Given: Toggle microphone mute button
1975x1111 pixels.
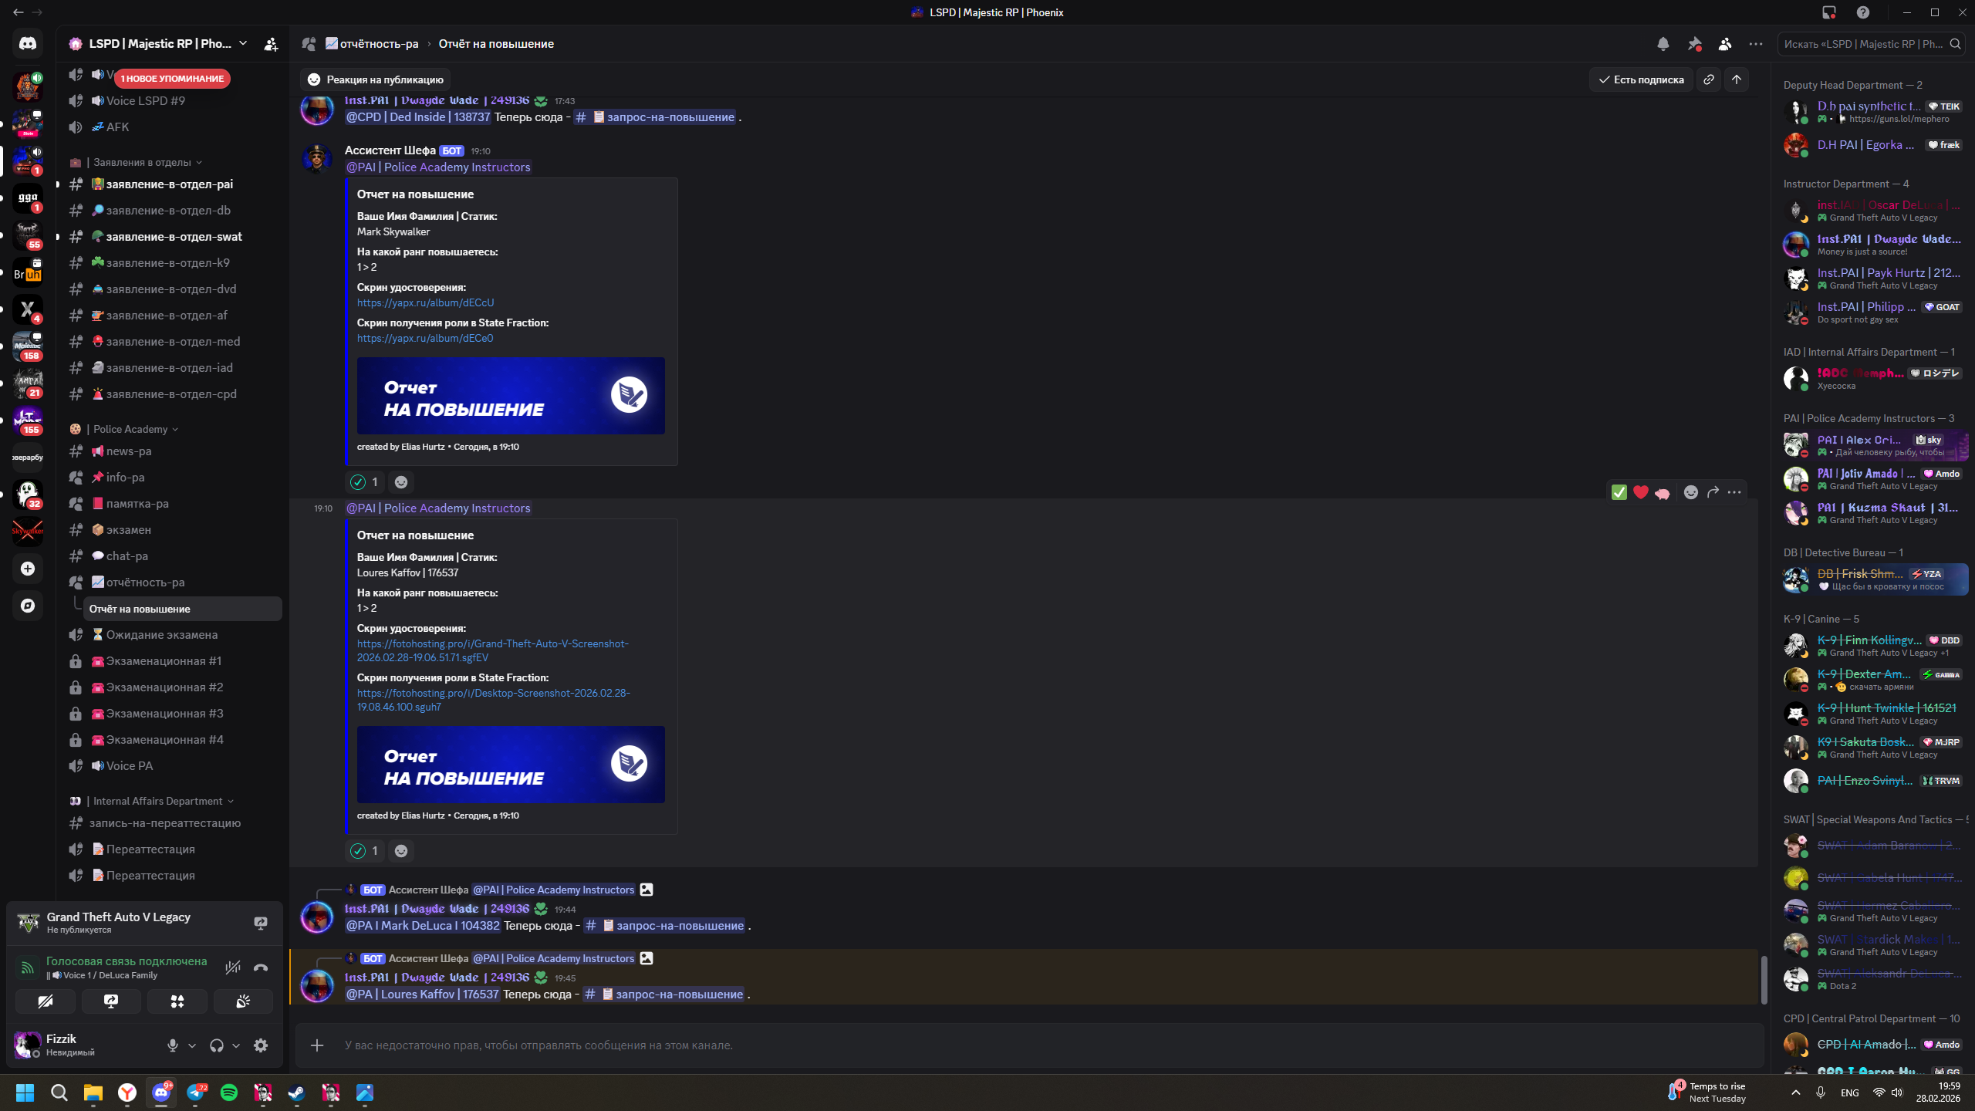Looking at the screenshot, I should (x=173, y=1045).
